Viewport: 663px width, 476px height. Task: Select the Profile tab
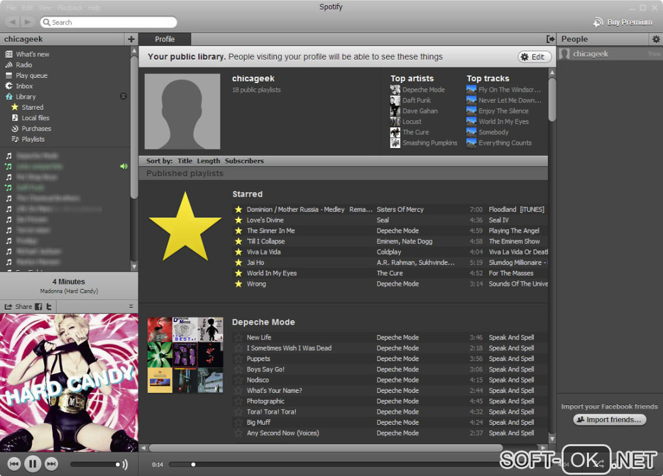pyautogui.click(x=165, y=39)
